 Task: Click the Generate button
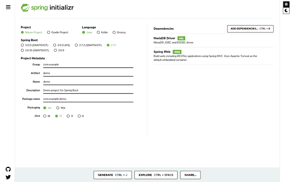pyautogui.click(x=113, y=175)
